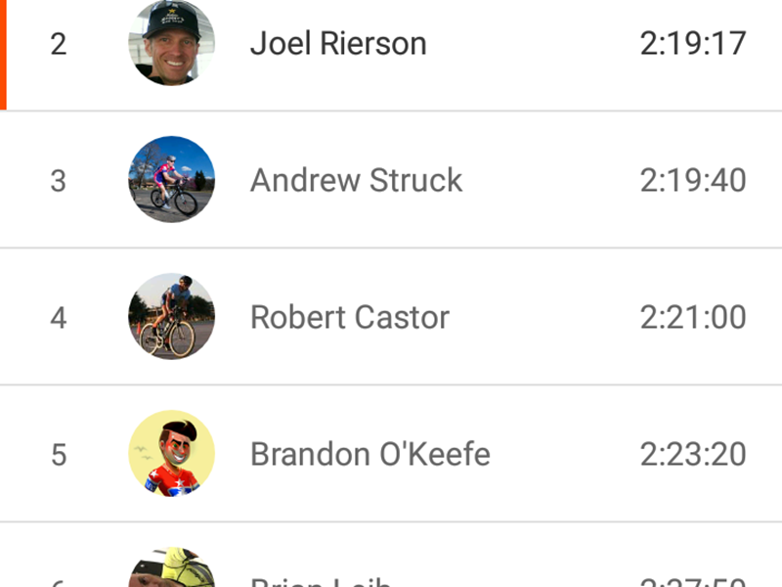Tap rank number 4
This screenshot has height=587, width=782.
[59, 317]
